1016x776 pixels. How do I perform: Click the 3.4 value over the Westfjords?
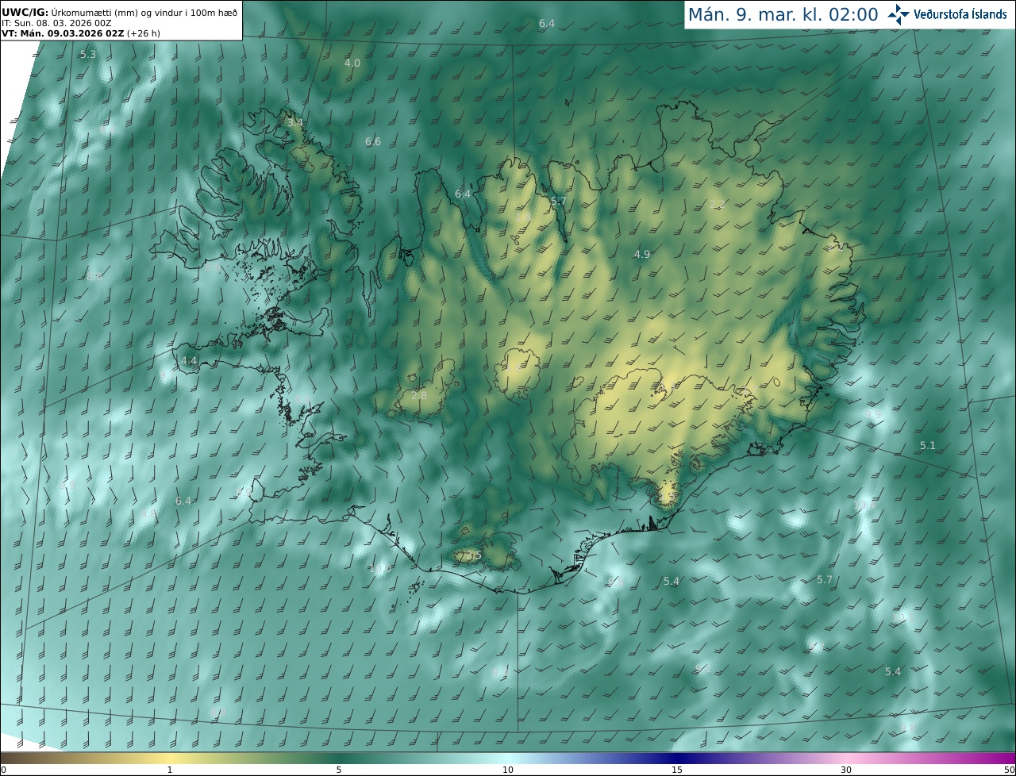pos(295,123)
